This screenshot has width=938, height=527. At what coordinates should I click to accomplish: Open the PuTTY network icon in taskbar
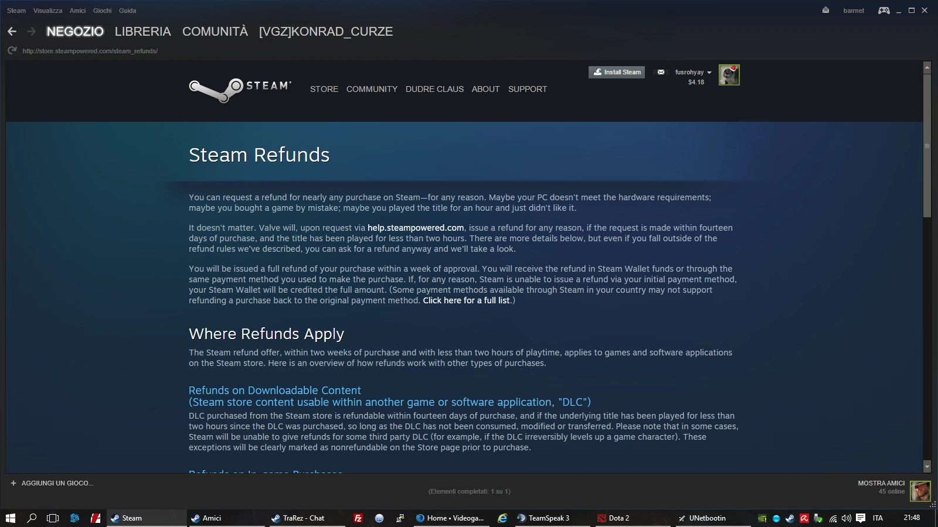pyautogui.click(x=400, y=518)
